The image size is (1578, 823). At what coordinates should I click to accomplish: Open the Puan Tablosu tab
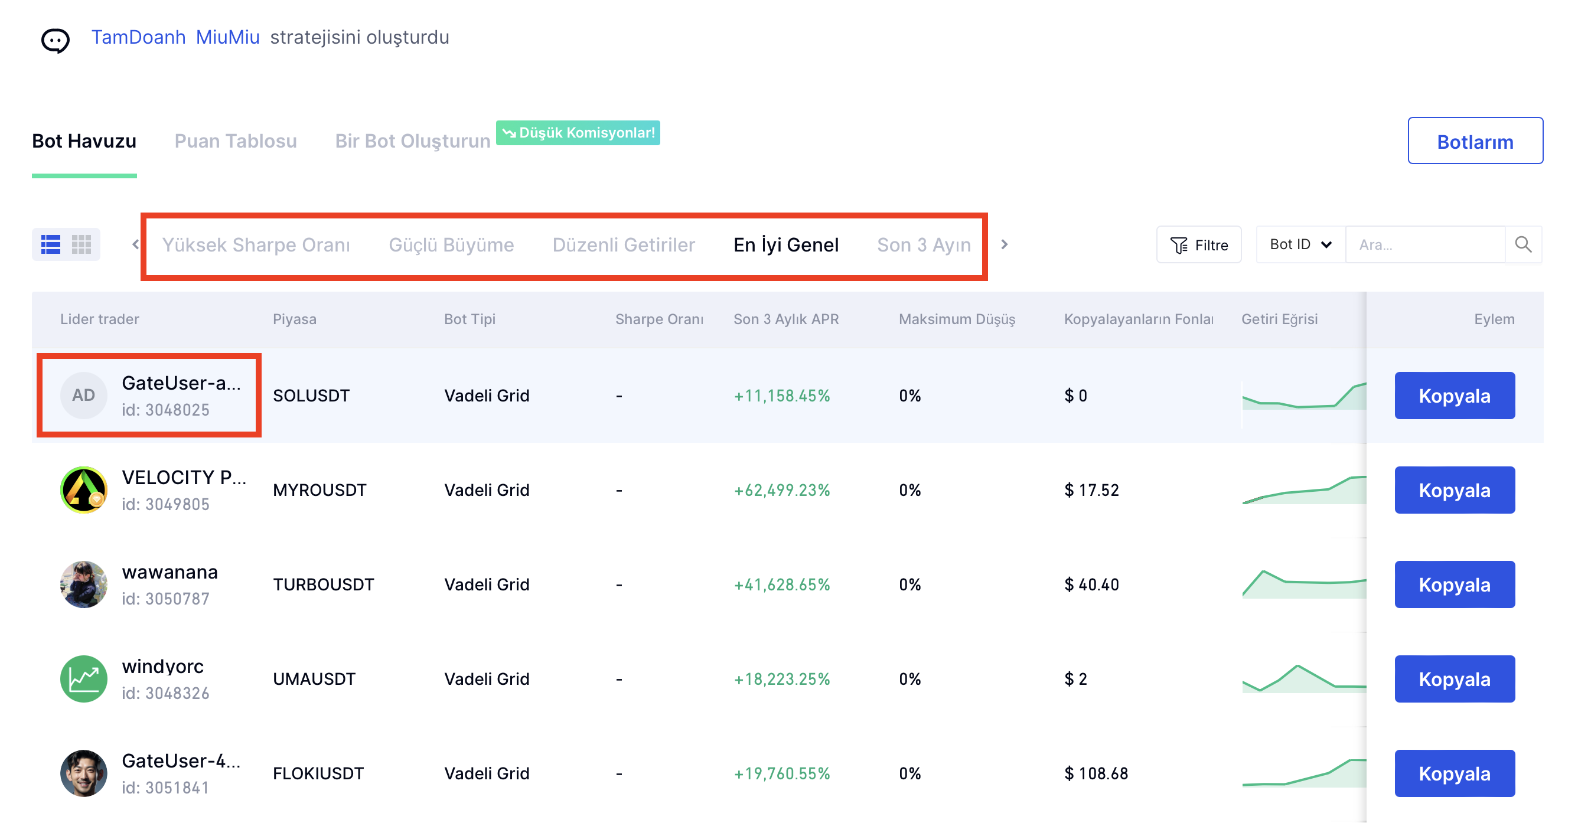235,141
